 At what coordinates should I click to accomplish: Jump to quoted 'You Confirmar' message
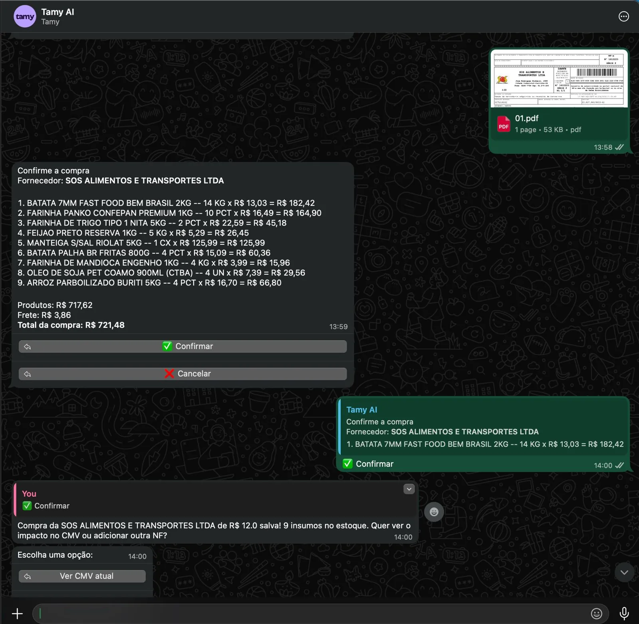click(x=215, y=500)
